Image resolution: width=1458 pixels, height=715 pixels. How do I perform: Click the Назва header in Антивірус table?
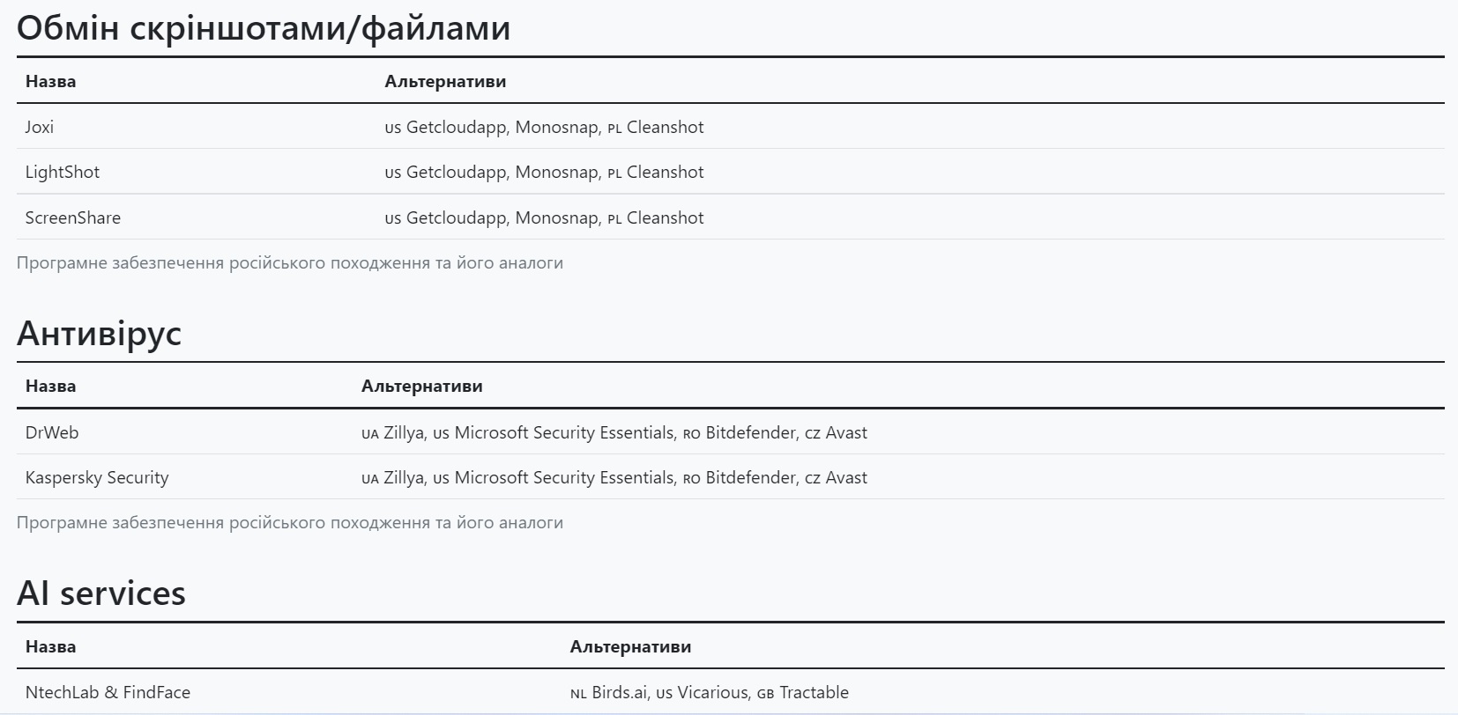[x=50, y=386]
